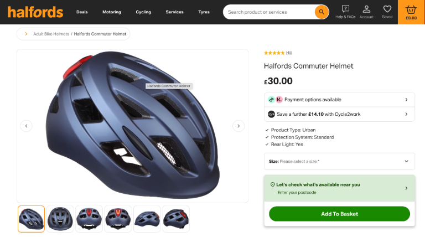The image size is (425, 237).
Task: Open Help & FAQs icon
Action: coord(345,12)
